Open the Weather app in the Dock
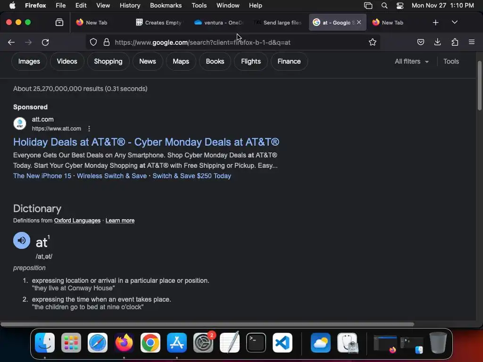Viewport: 483px width, 362px height. [321, 343]
